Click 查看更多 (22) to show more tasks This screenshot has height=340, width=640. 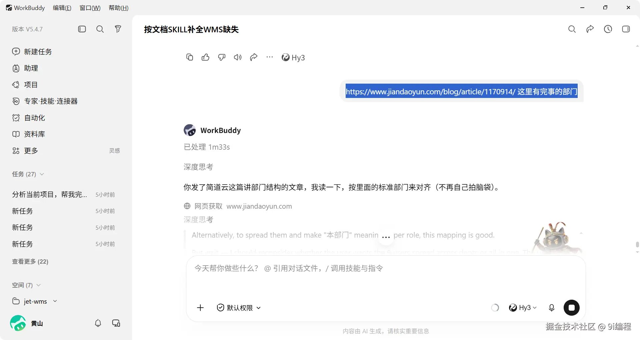tap(30, 261)
